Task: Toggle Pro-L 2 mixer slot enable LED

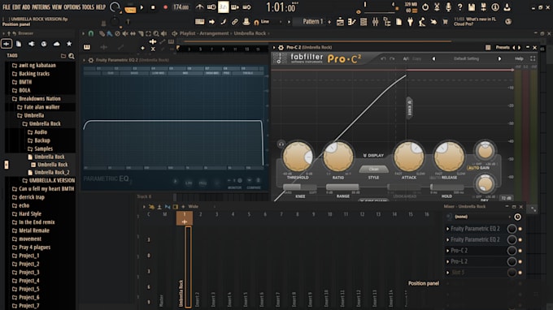Action: click(520, 261)
